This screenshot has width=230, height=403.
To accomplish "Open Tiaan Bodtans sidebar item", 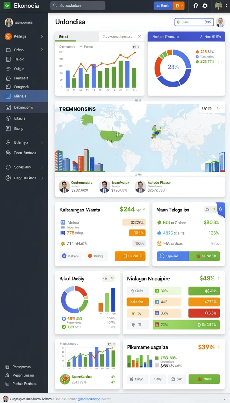I will pyautogui.click(x=24, y=153).
